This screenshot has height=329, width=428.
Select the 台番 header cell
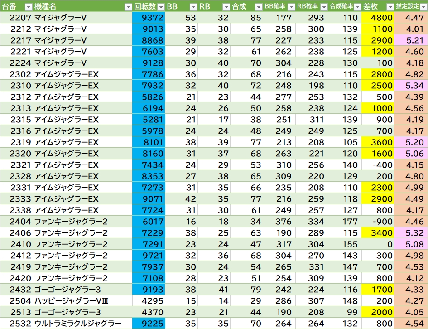pos(17,6)
